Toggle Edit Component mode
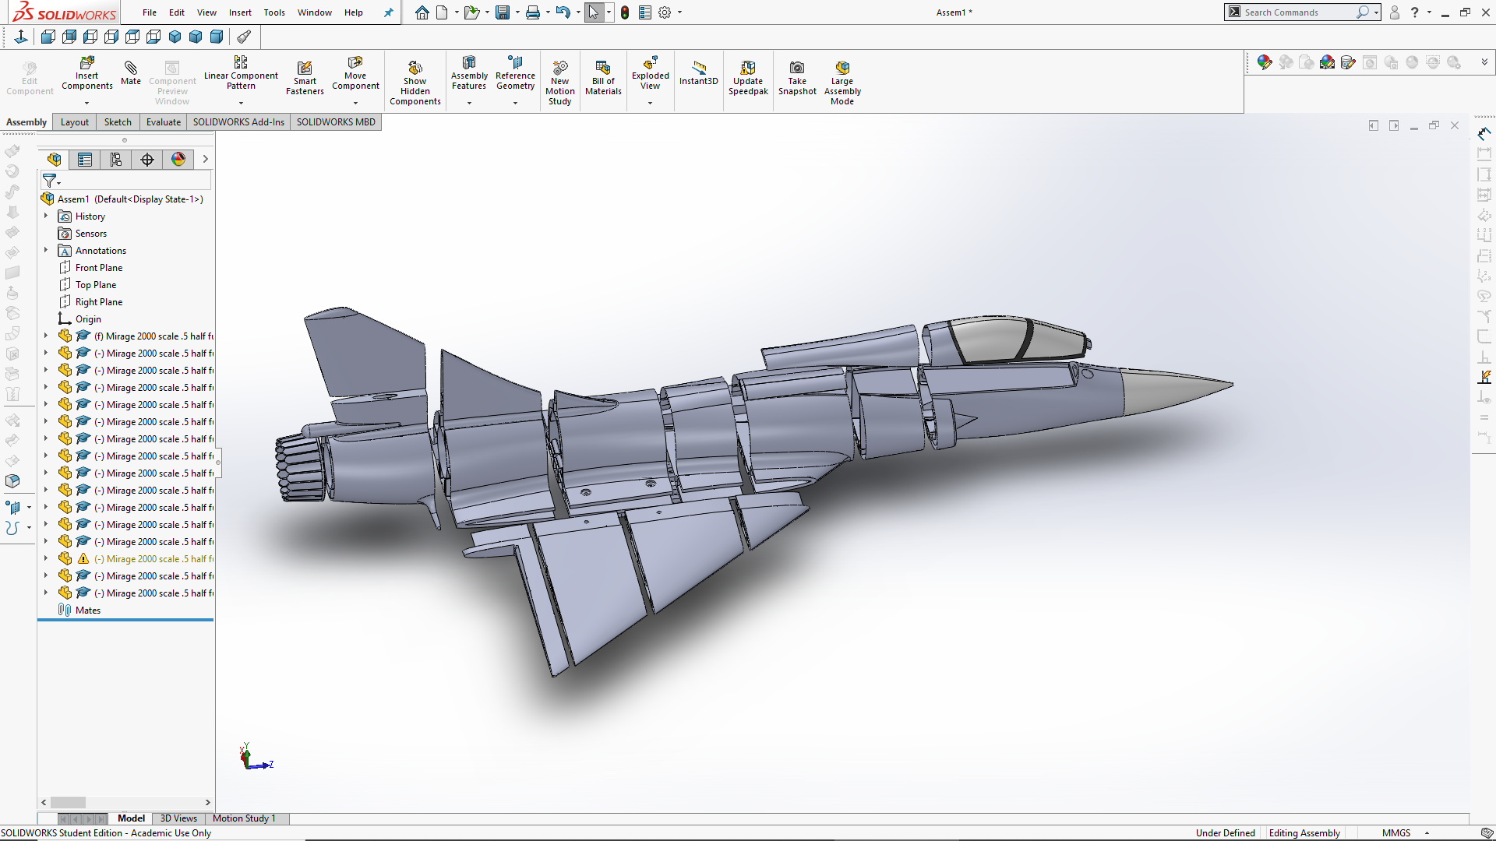1496x841 pixels. 29,76
